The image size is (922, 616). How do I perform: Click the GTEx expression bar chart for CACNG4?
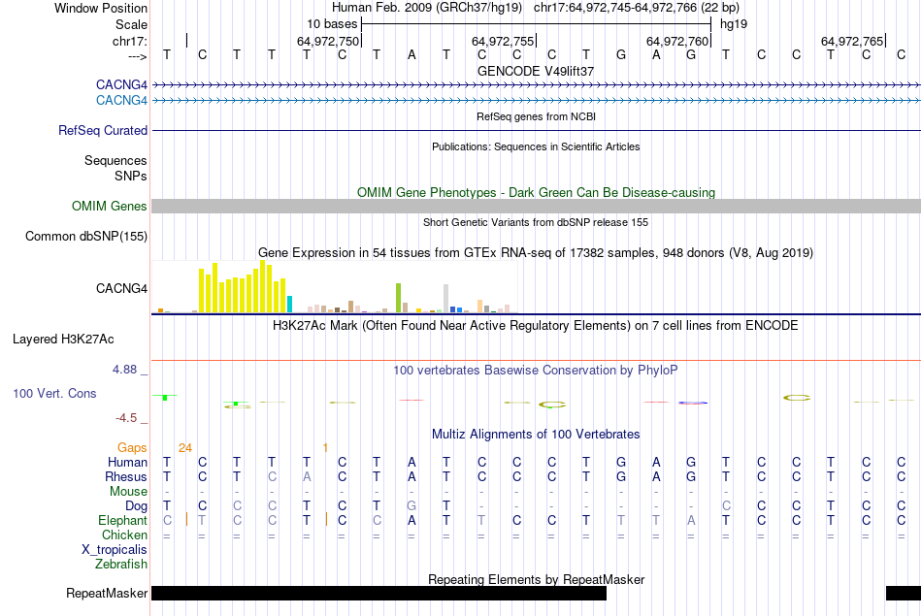click(x=335, y=287)
